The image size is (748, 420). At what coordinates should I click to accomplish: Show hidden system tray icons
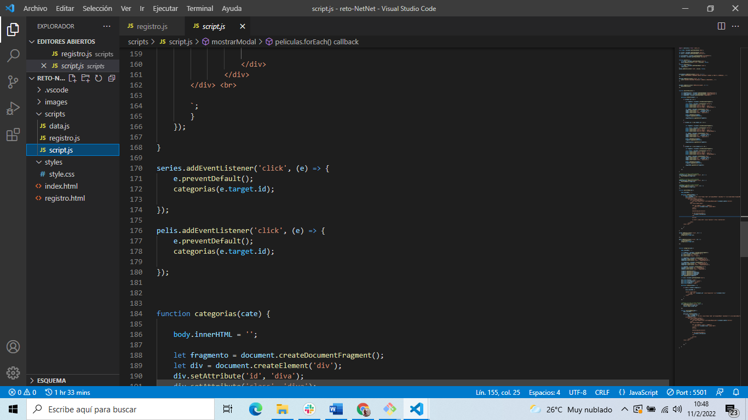[x=624, y=409]
